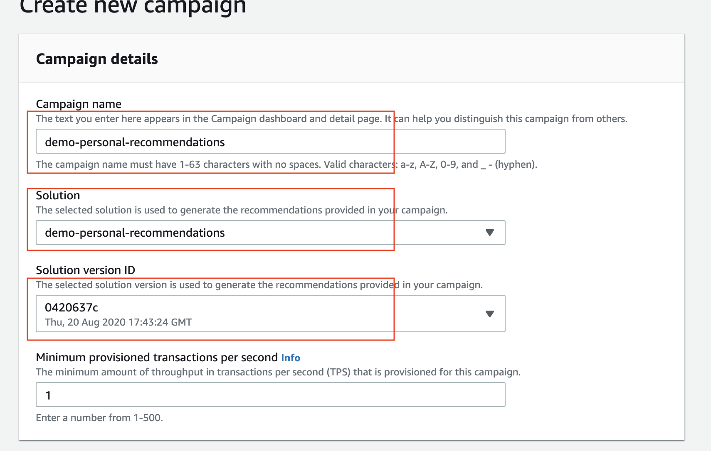
Task: Click the 'Enter a number from 1-500' hint
Action: pyautogui.click(x=99, y=418)
